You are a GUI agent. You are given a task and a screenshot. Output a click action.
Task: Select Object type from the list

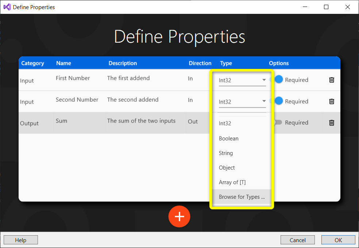pos(227,168)
